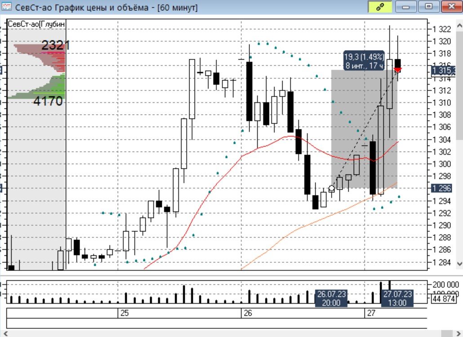This screenshot has width=463, height=337.
Task: Click the 2321 volume profile value
Action: click(55, 45)
